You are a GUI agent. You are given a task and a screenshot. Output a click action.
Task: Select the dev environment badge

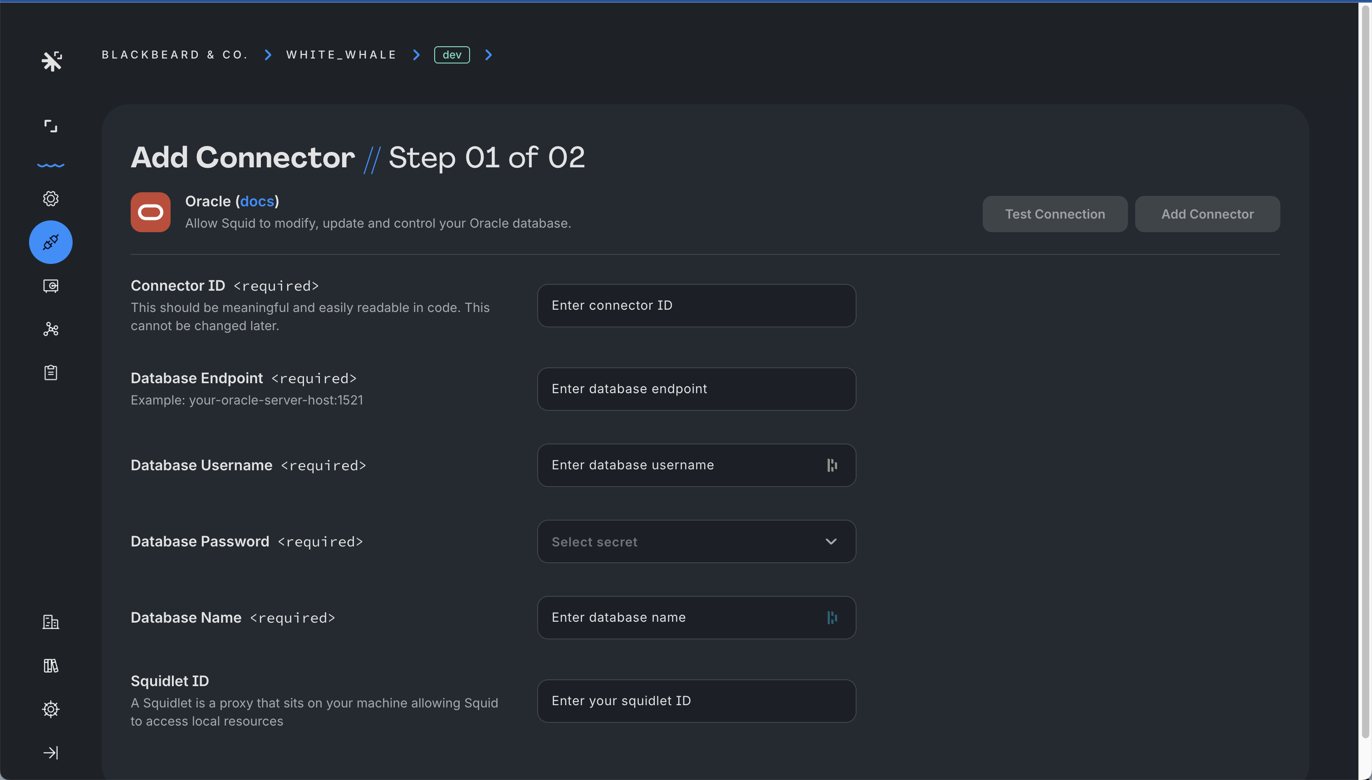(x=452, y=54)
